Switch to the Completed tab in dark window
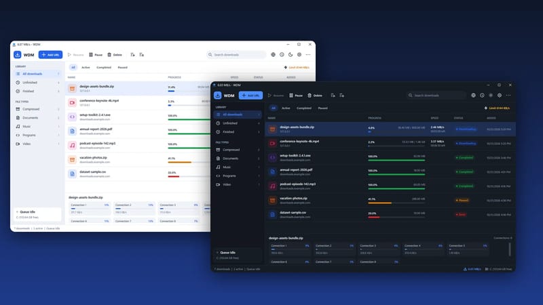Screen dimensions: 543x305 click(303, 108)
